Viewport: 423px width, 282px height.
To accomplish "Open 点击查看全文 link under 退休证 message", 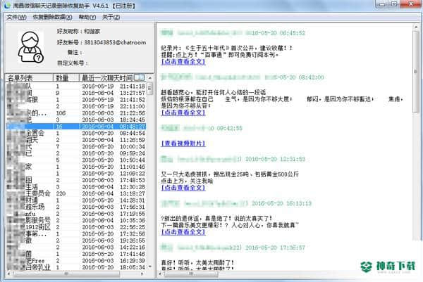I will [x=183, y=232].
